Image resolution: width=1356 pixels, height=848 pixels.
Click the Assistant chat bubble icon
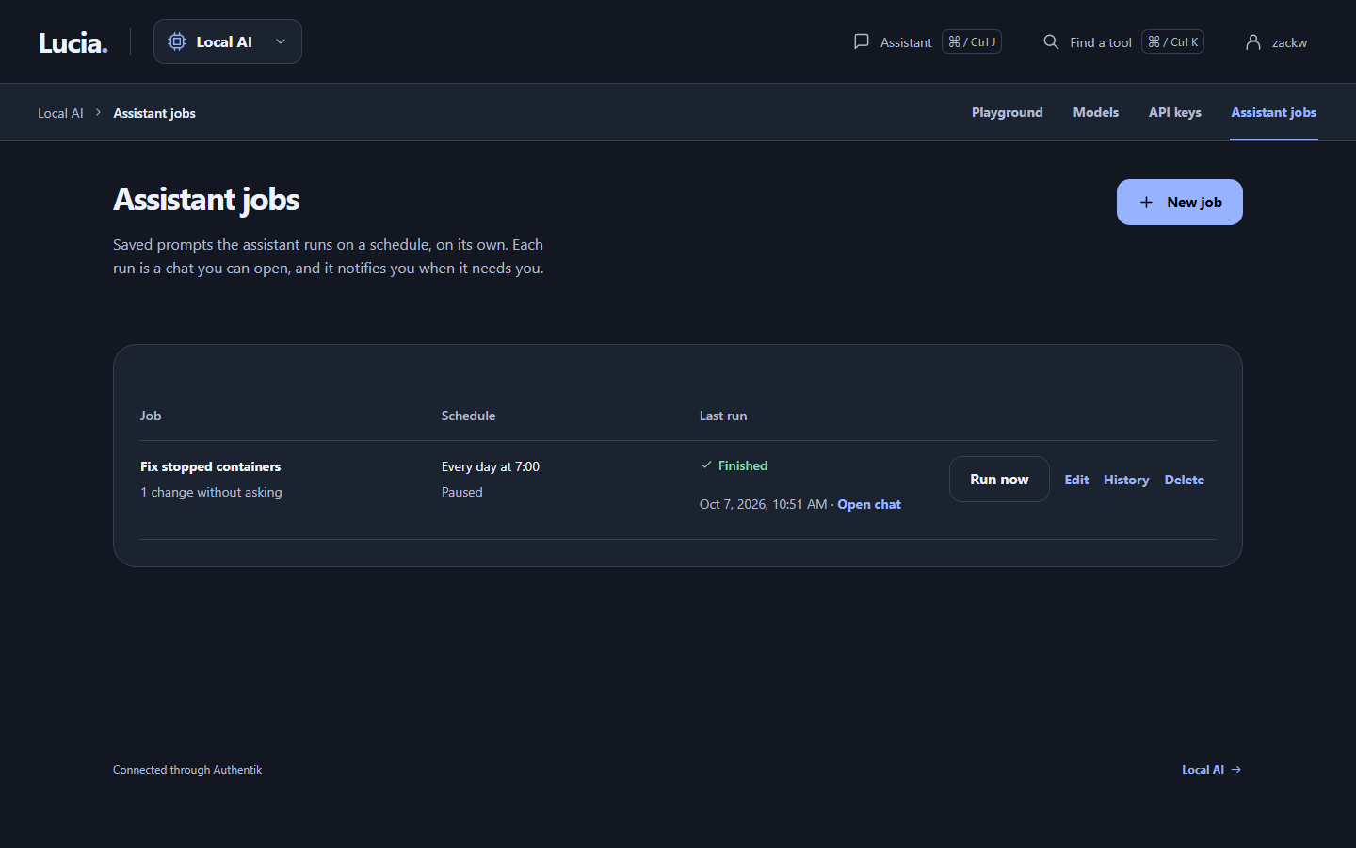tap(862, 41)
